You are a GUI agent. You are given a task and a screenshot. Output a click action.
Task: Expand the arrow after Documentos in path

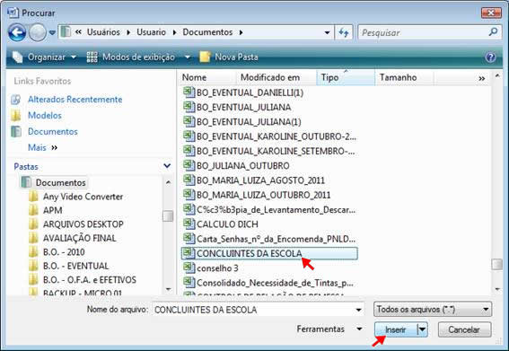coord(241,32)
